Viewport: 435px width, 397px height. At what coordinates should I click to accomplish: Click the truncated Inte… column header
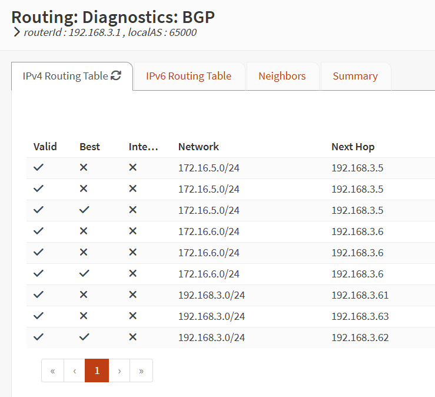[144, 147]
